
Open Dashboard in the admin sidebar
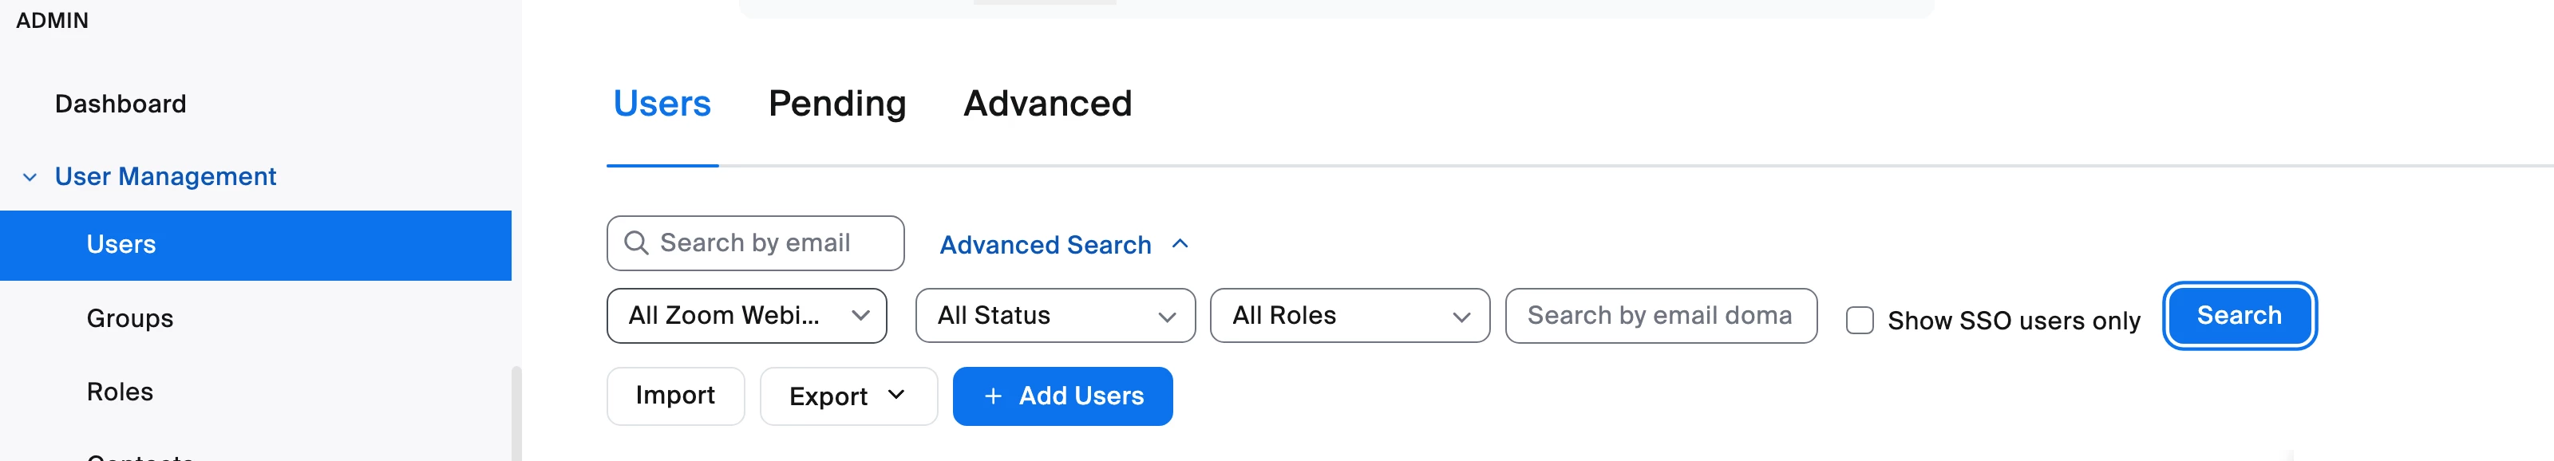coord(120,104)
